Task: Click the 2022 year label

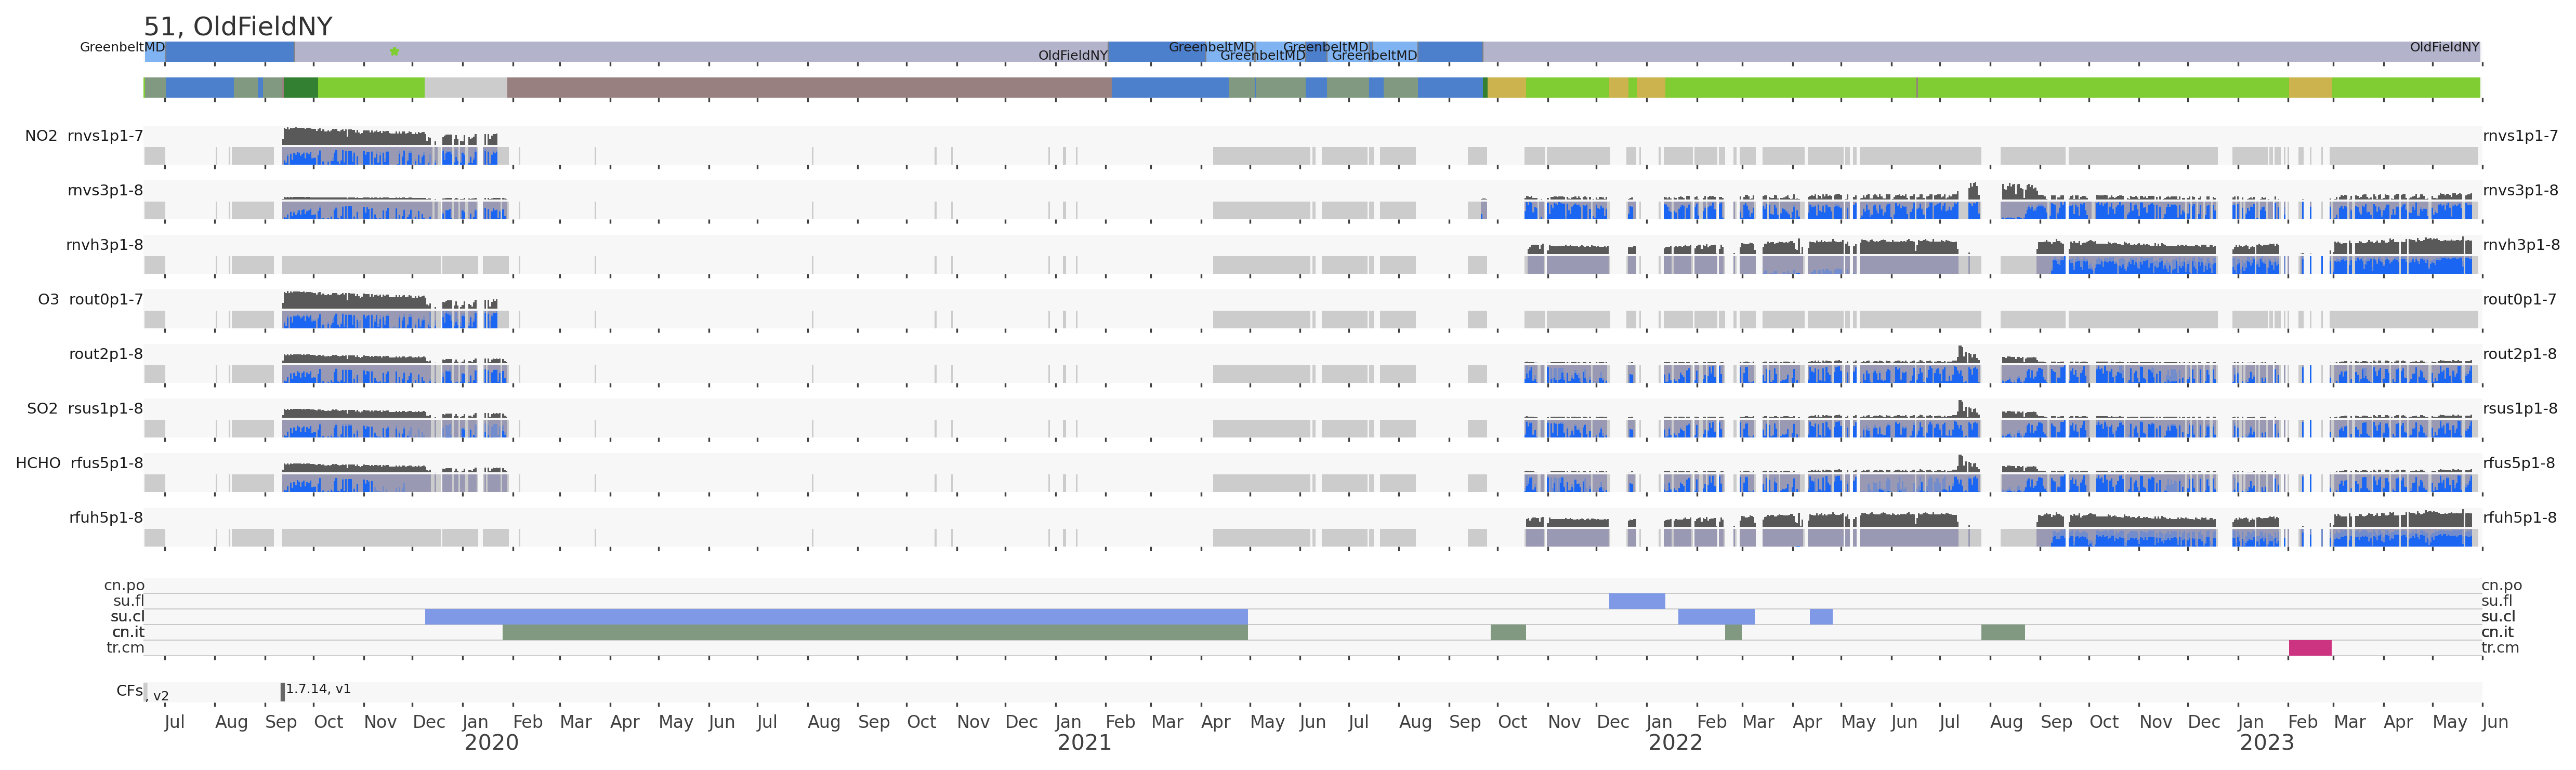Action: tap(1675, 743)
